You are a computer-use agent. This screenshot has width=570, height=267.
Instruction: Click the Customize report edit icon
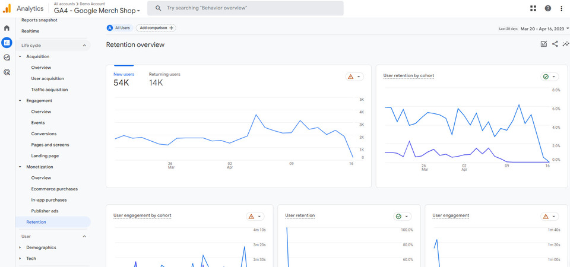pyautogui.click(x=544, y=44)
